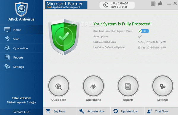Click the Home monitor icon in sidebar

(x=7, y=30)
